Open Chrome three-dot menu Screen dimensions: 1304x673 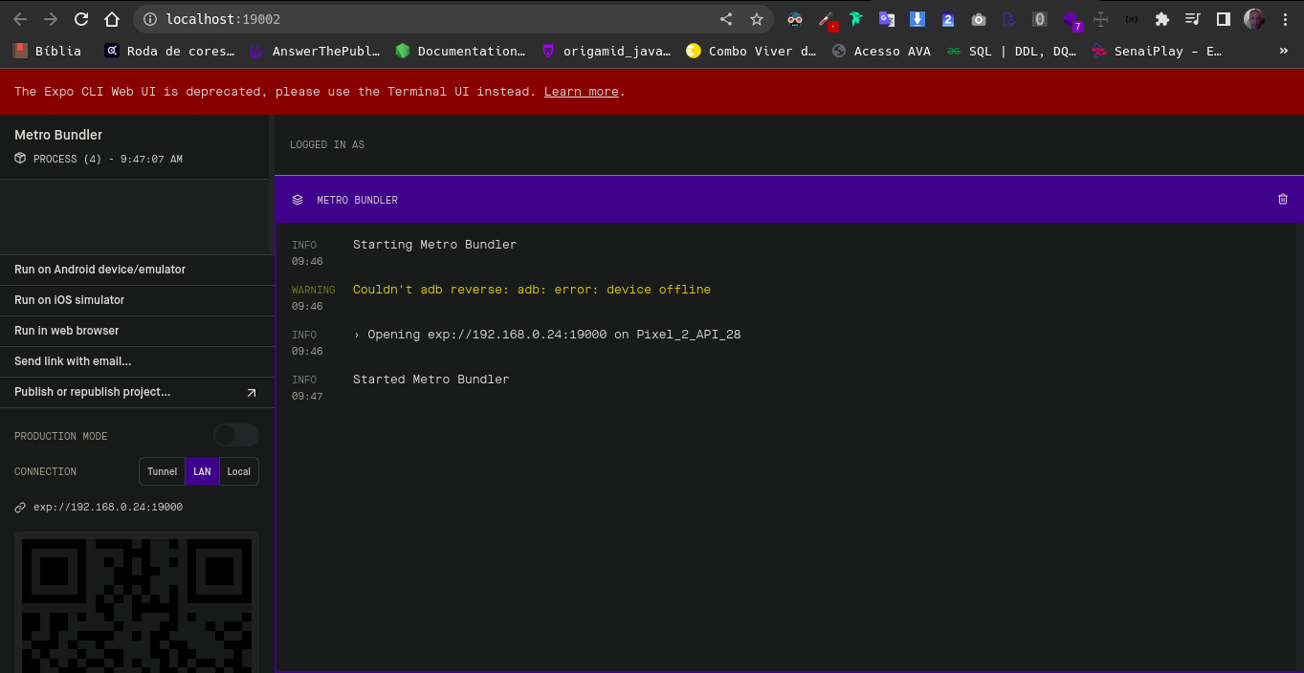(1285, 19)
